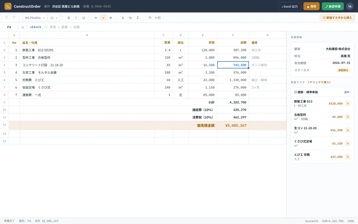The width and height of the screenshot is (358, 224).
Task: Select the 諸経費 value 420,270
Action: click(233, 110)
